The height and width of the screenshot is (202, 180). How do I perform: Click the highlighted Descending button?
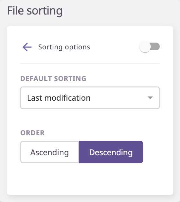tap(111, 152)
